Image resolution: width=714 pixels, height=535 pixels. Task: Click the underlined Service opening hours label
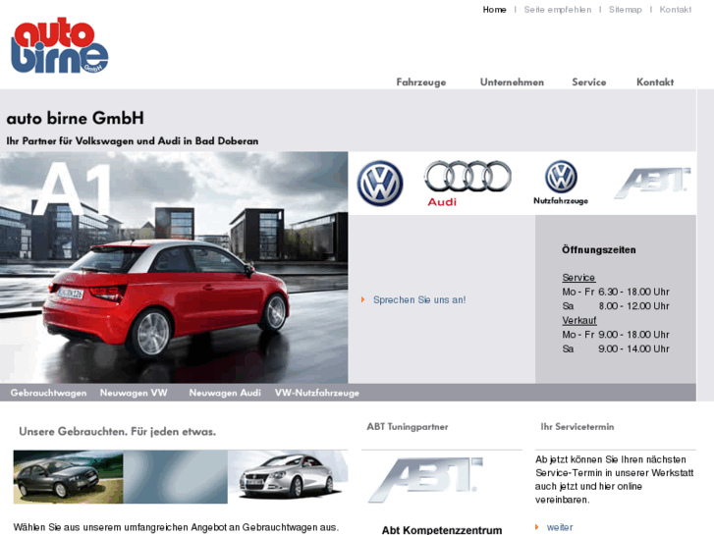pyautogui.click(x=578, y=277)
